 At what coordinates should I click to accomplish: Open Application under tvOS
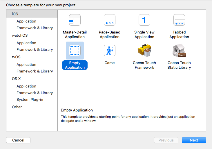coord(26,64)
